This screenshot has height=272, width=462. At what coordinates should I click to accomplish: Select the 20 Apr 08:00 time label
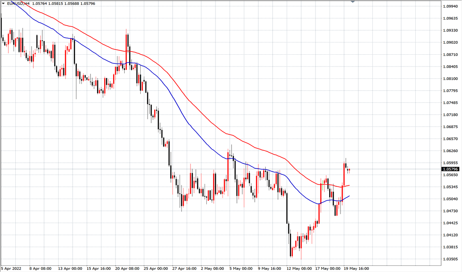click(128, 268)
